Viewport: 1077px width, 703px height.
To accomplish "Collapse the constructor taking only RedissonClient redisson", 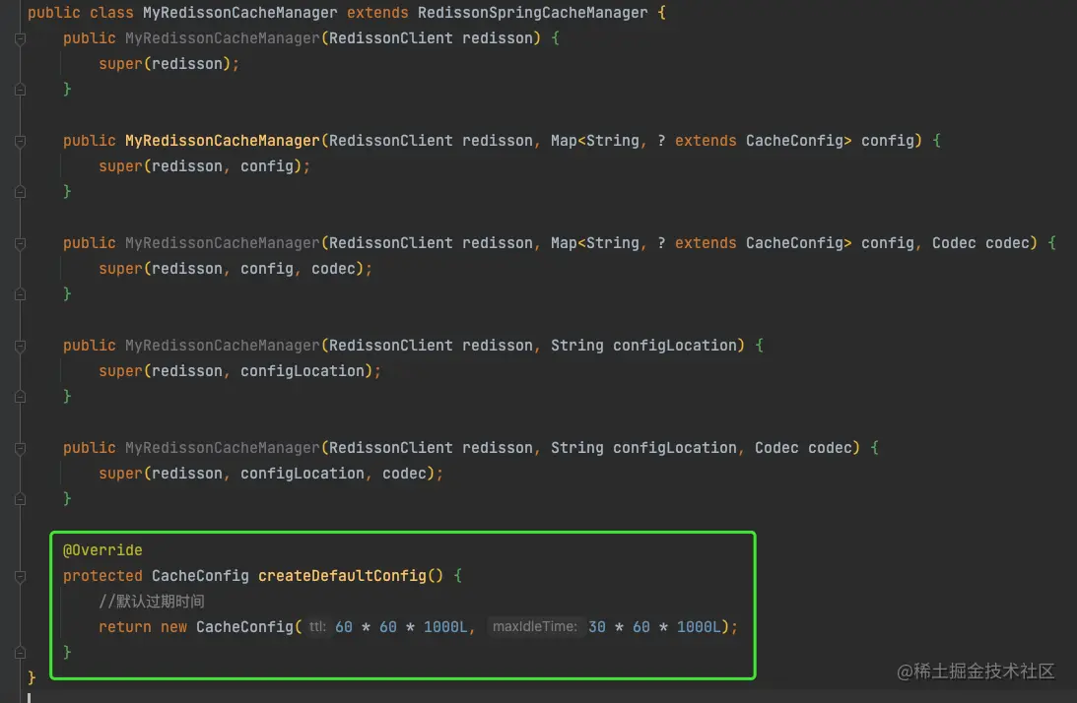I will 20,38.
